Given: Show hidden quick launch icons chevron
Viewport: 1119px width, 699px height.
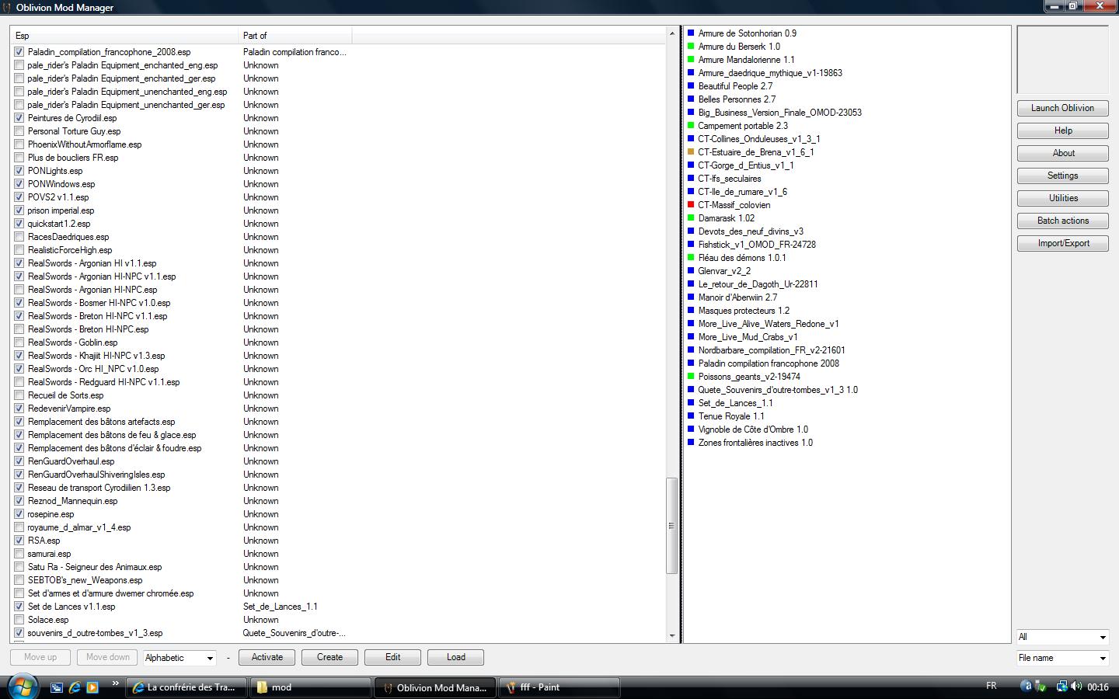Looking at the screenshot, I should 116,683.
